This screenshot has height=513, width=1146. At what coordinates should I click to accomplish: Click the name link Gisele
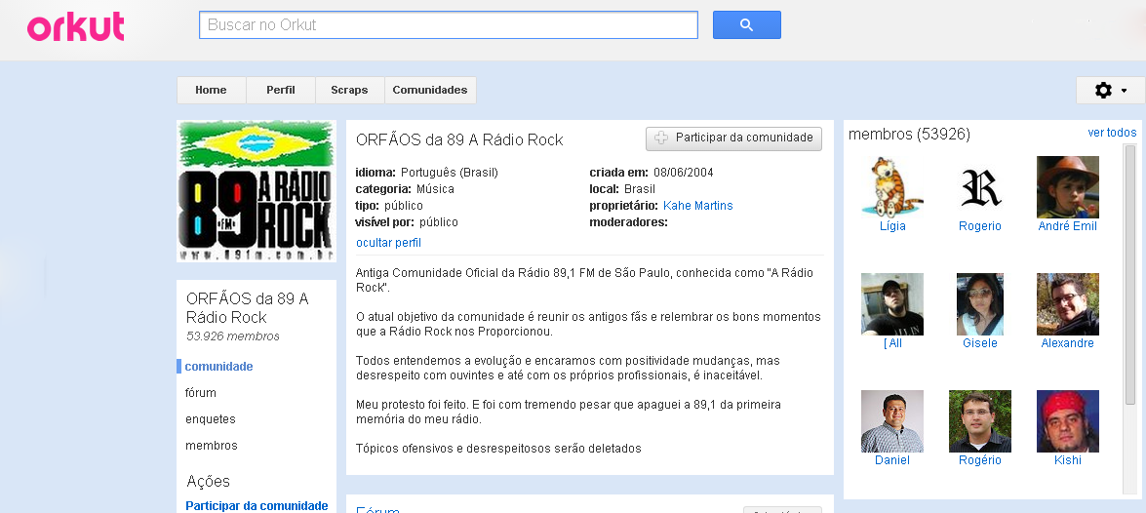tap(980, 342)
